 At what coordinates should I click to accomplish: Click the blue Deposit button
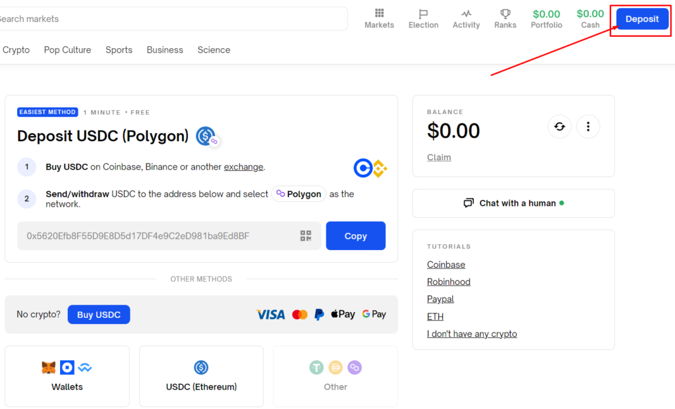pos(642,19)
